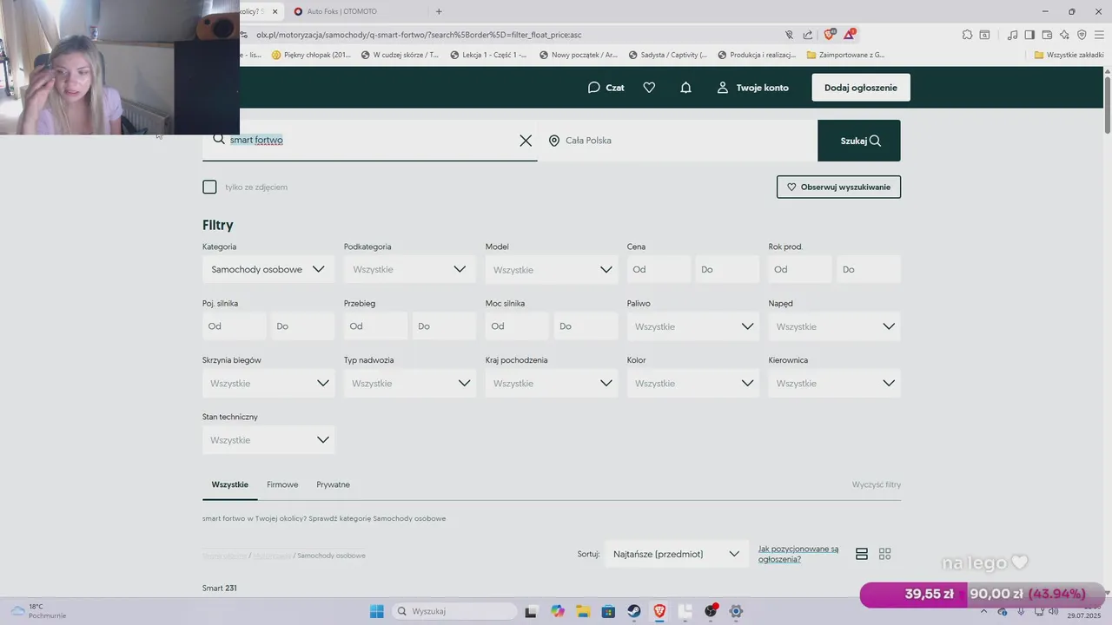Toggle the browser sidebar panel icon
The width and height of the screenshot is (1112, 625).
point(1029,35)
